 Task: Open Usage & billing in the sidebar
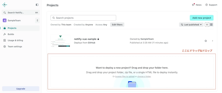click(21, 40)
